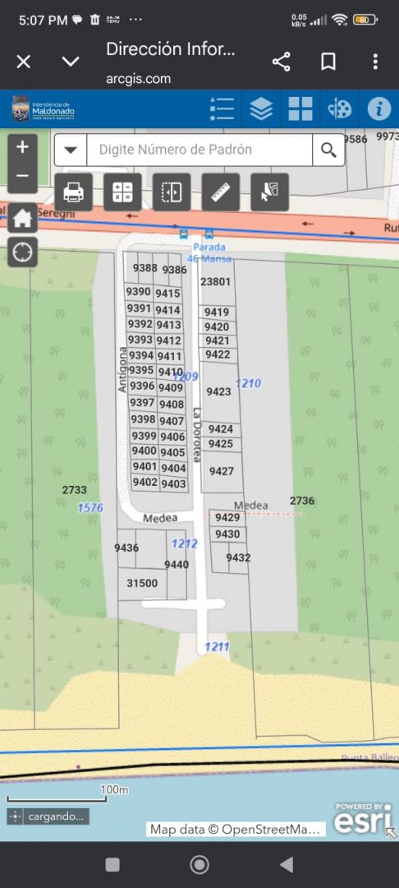Activate the select-by-cursor tool
This screenshot has height=888, width=399.
click(x=269, y=192)
